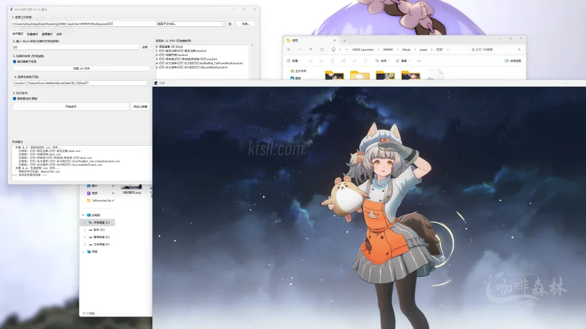
Task: Toggle the details pane button in Explorer
Action: click(513, 61)
